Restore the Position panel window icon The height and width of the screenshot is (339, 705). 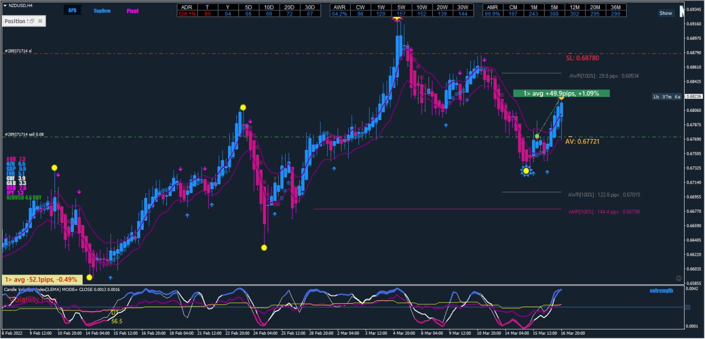[31, 21]
